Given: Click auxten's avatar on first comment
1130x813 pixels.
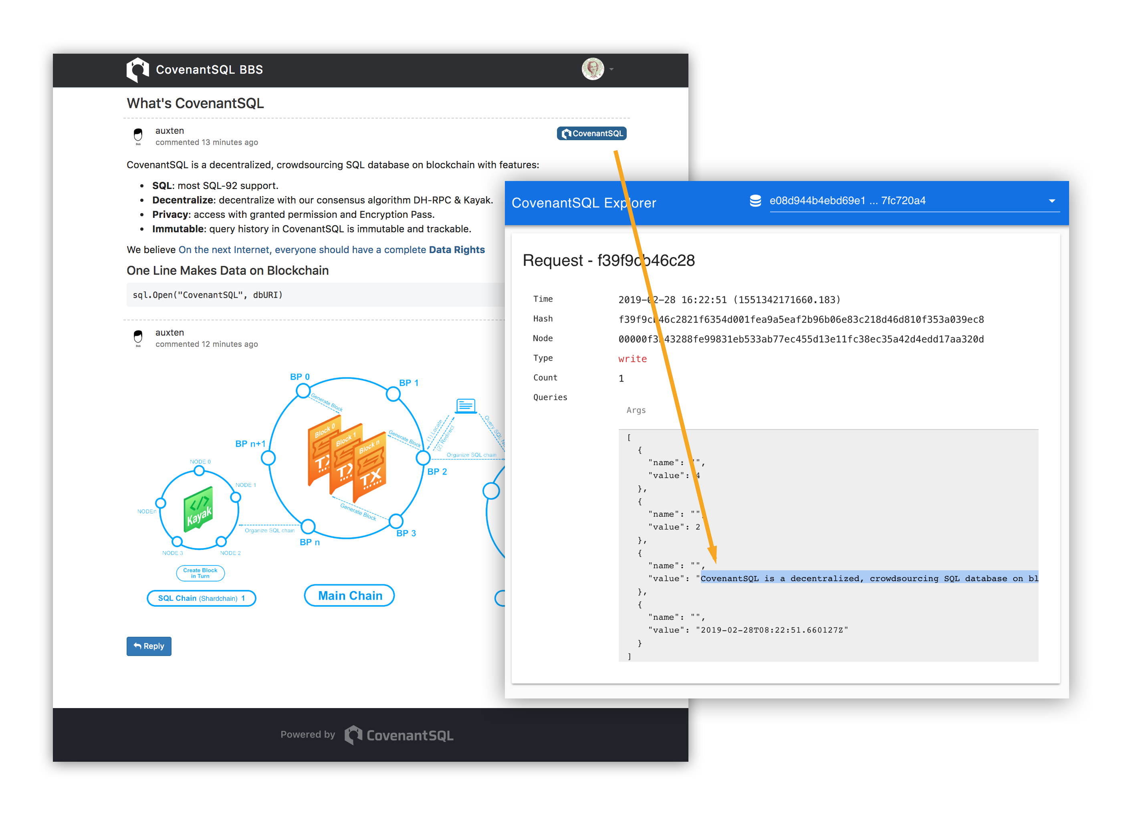Looking at the screenshot, I should [x=138, y=136].
